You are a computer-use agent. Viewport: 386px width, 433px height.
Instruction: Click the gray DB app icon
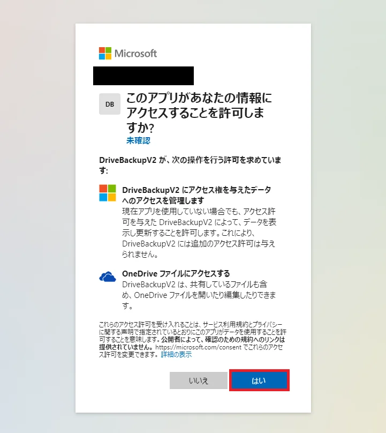pos(110,104)
